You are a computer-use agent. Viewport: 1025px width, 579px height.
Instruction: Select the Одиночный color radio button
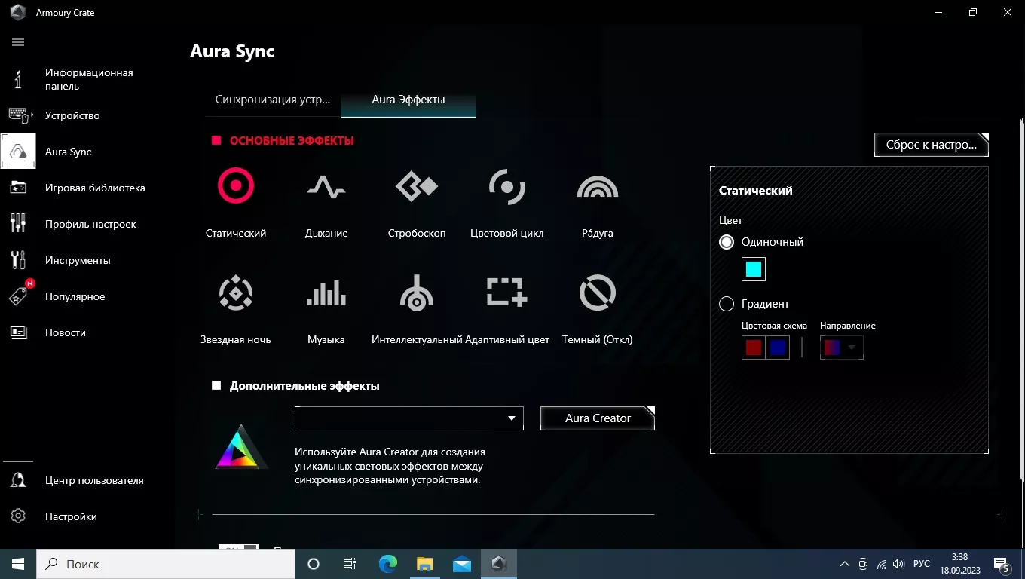[x=727, y=242]
